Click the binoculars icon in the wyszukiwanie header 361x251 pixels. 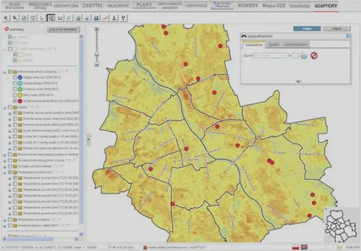pyautogui.click(x=244, y=36)
